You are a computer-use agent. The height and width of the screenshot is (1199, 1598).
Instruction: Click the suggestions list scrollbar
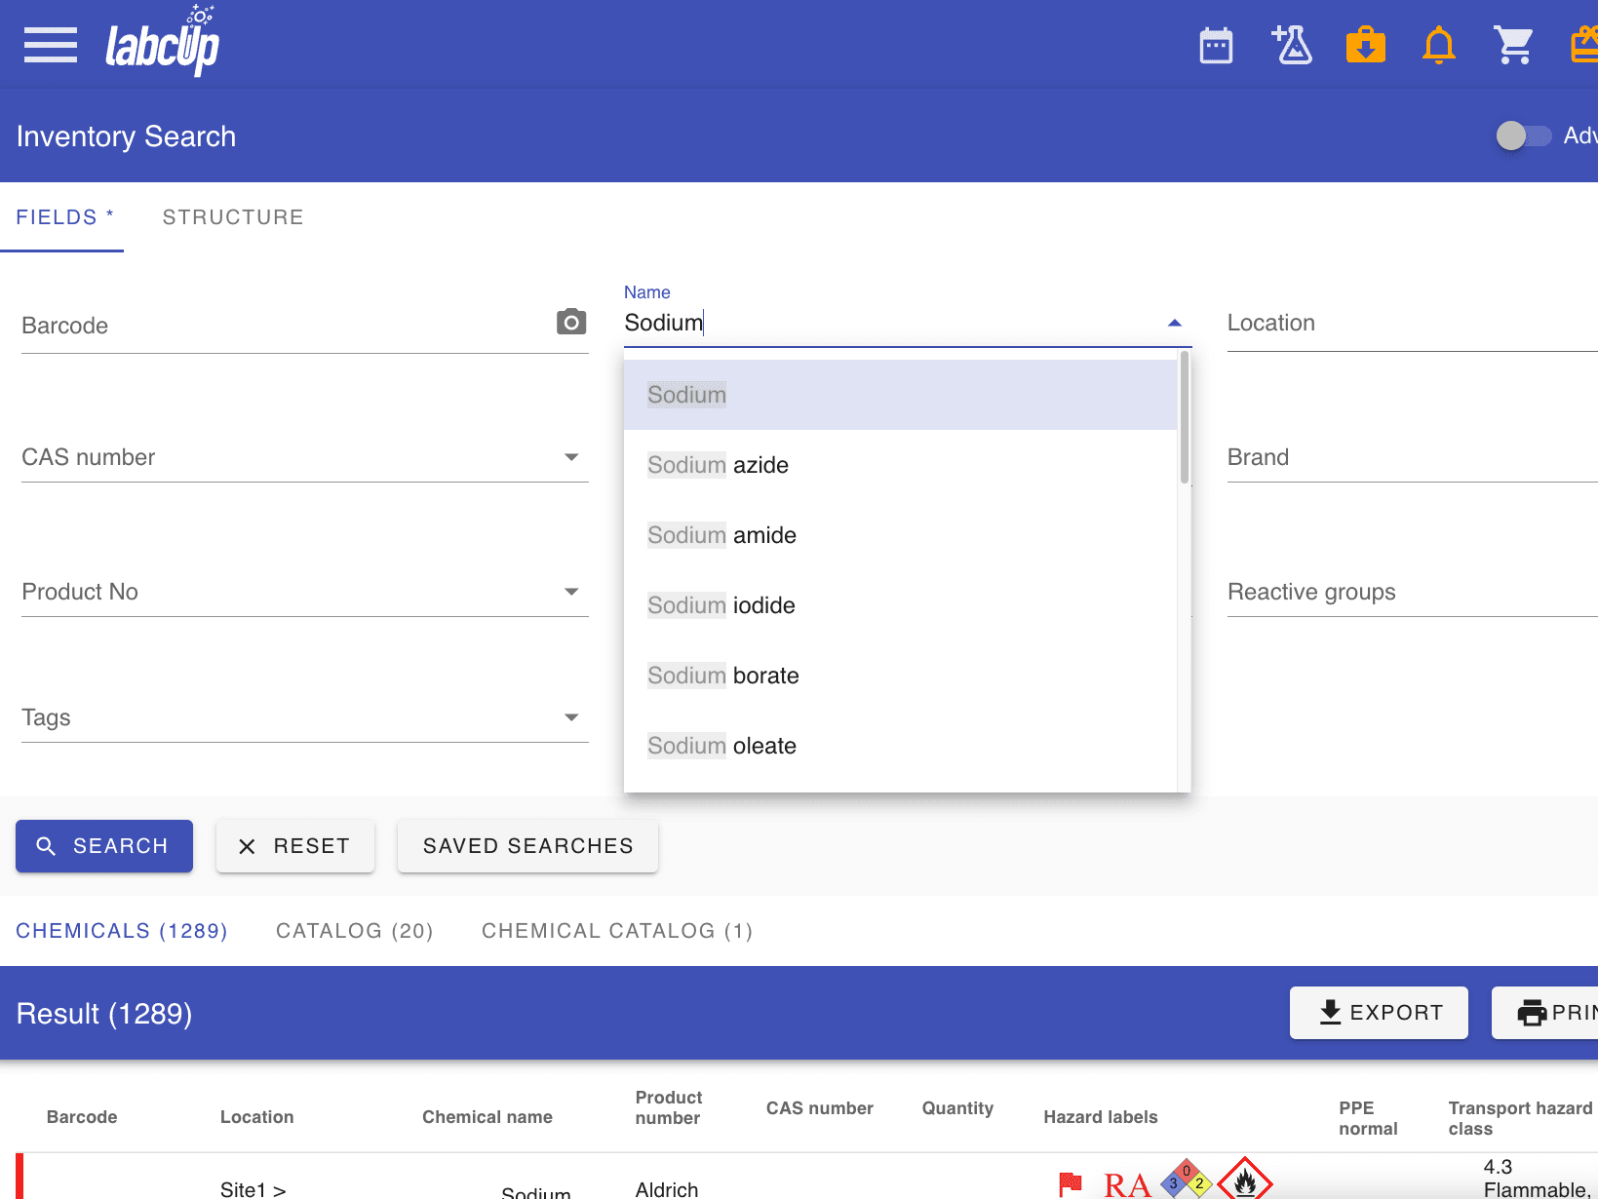[x=1184, y=419]
